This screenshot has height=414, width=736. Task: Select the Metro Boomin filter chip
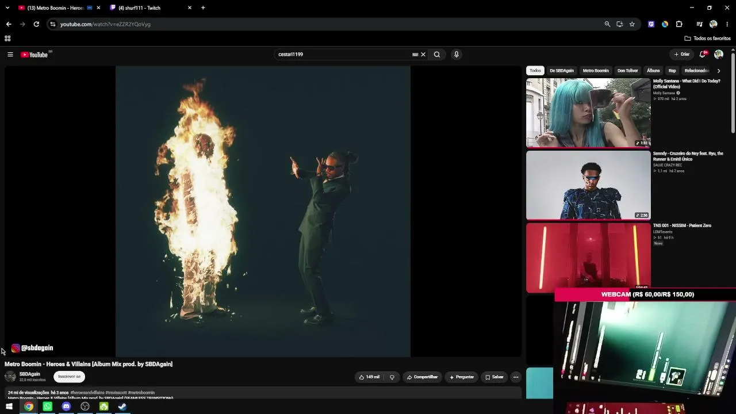[596, 71]
